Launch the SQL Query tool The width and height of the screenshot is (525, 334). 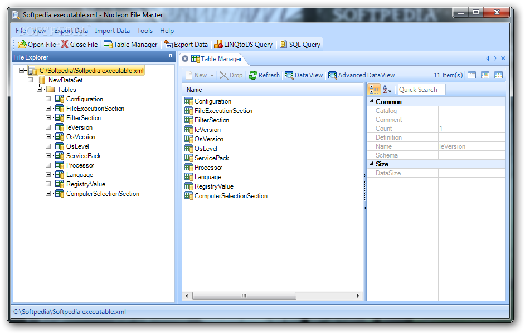(300, 44)
